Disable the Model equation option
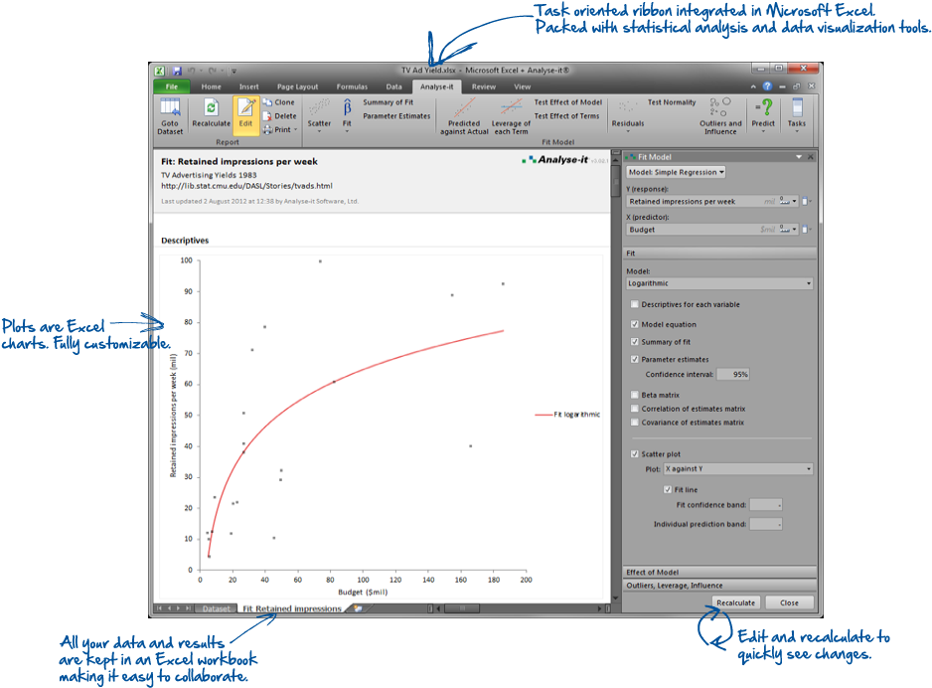Image resolution: width=932 pixels, height=688 pixels. tap(633, 324)
